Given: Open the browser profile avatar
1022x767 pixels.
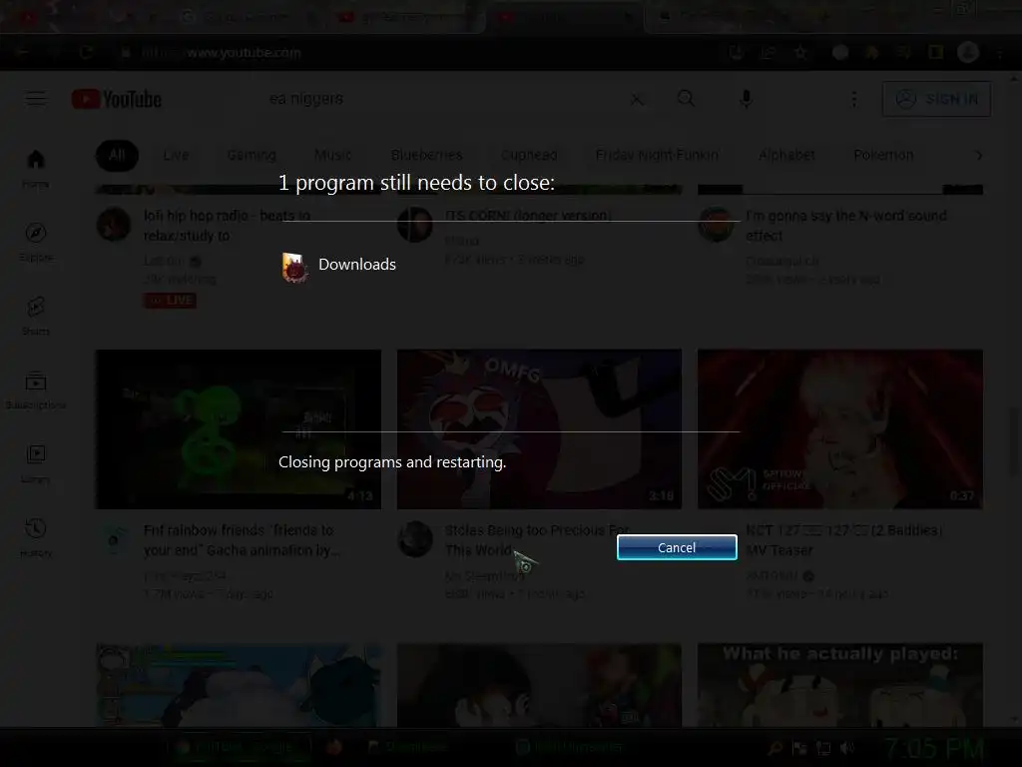Looking at the screenshot, I should [968, 52].
